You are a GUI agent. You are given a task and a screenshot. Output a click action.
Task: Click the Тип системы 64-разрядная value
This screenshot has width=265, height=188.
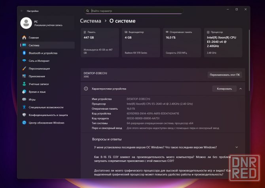point(160,123)
